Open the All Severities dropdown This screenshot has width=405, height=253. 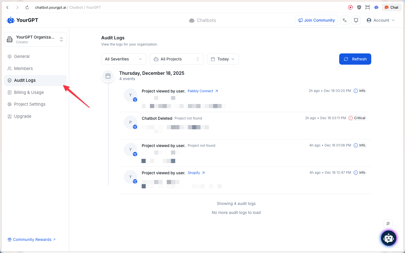[123, 59]
